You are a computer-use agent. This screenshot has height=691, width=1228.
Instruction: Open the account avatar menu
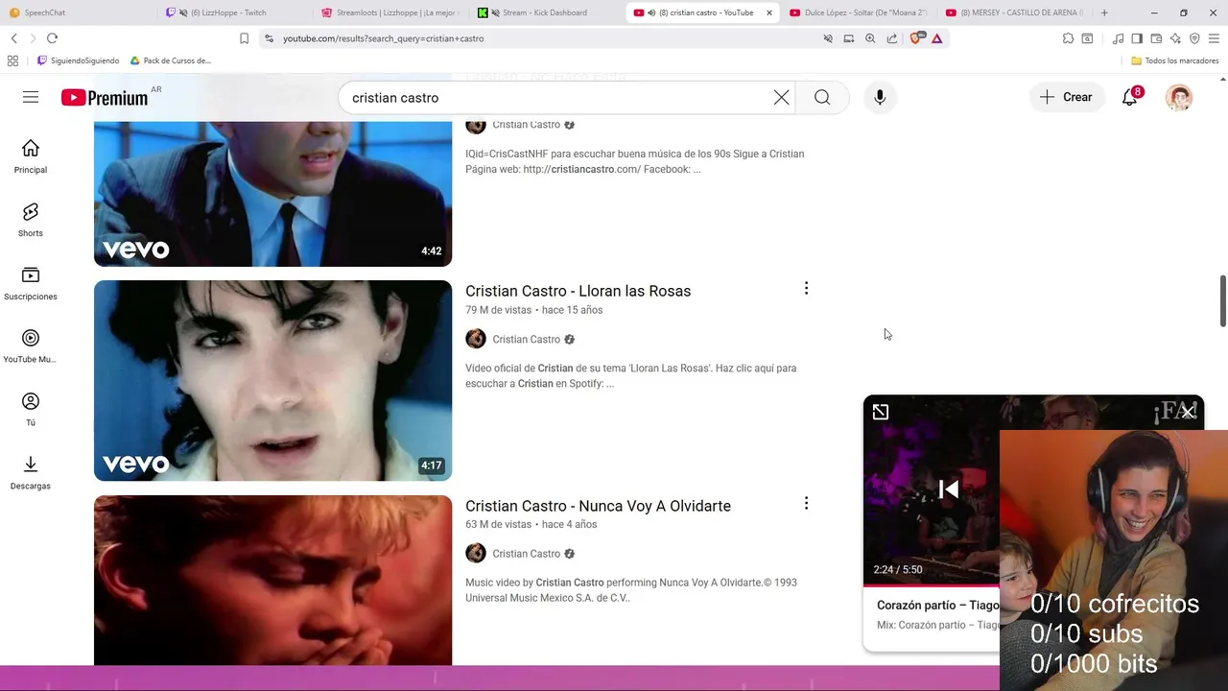(x=1179, y=97)
